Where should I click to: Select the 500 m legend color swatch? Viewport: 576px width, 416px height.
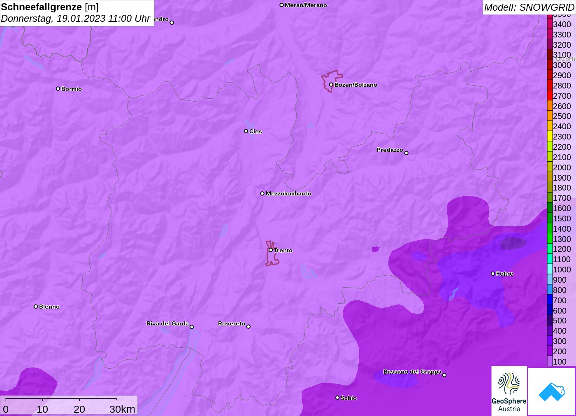pos(550,320)
